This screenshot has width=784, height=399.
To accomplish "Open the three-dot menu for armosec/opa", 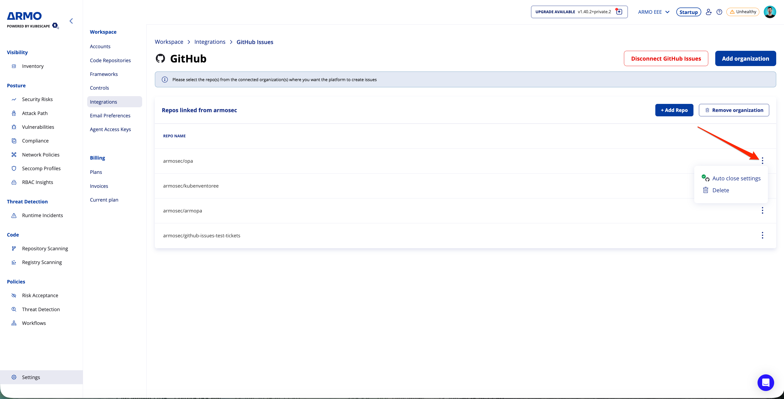I will pyautogui.click(x=762, y=160).
